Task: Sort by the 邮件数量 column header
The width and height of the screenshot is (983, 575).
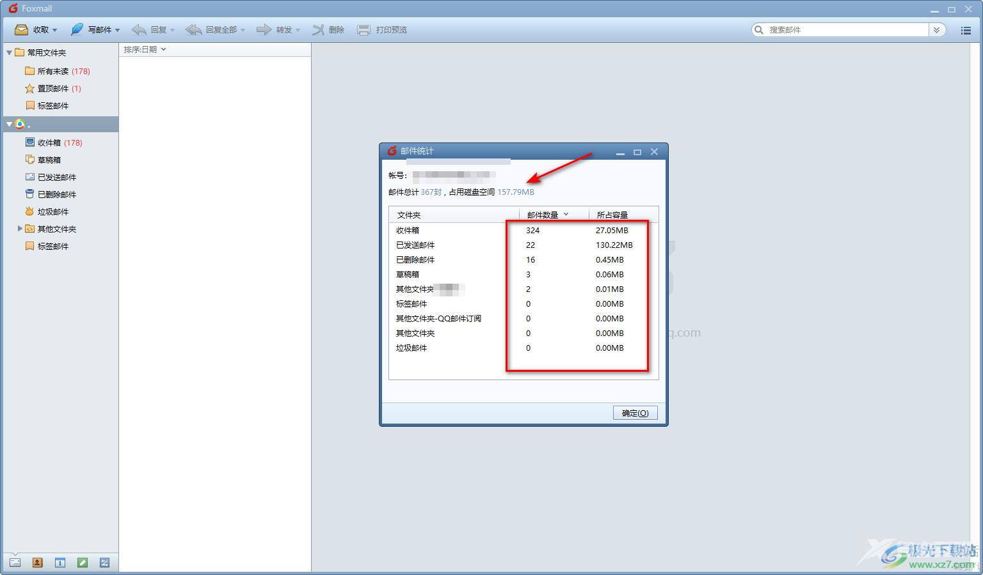Action: pyautogui.click(x=554, y=215)
